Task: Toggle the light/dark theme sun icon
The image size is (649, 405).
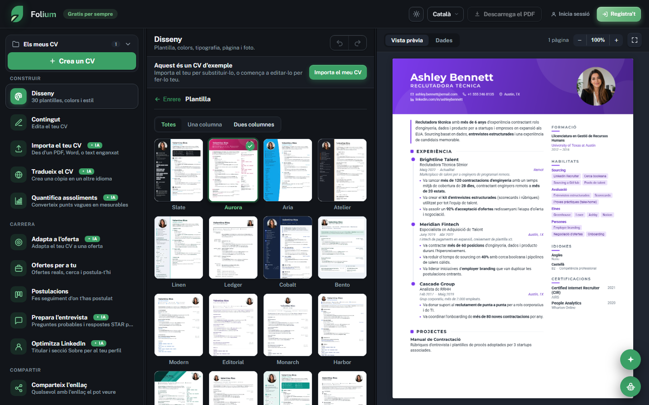Action: coord(416,14)
